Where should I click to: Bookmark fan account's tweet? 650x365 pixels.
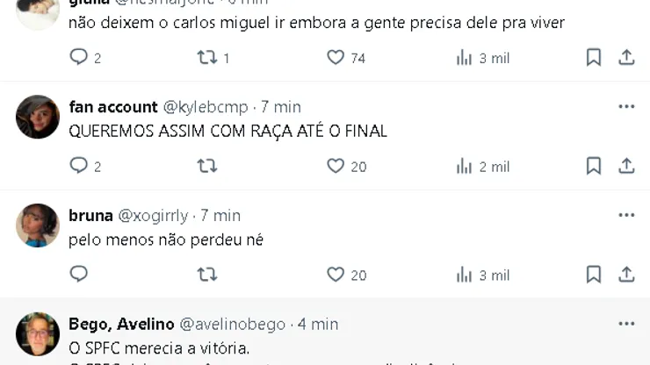[x=594, y=166]
